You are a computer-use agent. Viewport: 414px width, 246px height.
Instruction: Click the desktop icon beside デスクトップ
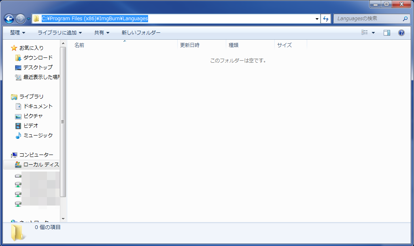(x=18, y=68)
